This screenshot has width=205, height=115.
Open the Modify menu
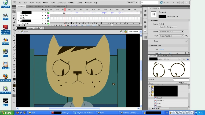[x=46, y=2]
